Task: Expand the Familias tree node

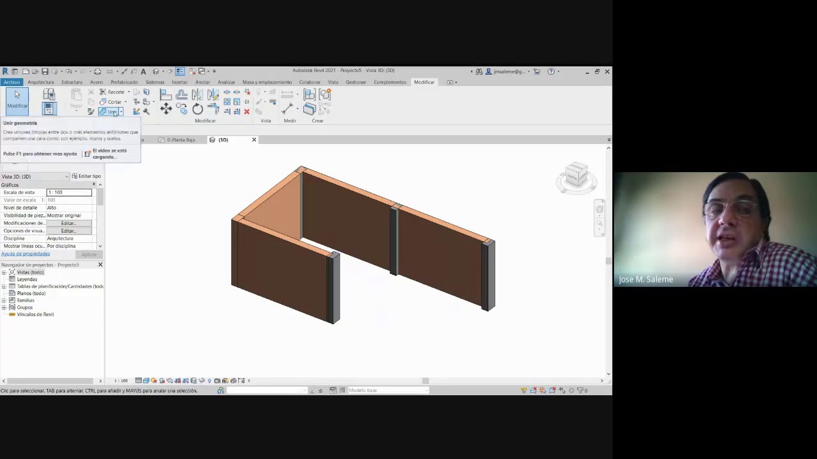Action: tap(4, 300)
